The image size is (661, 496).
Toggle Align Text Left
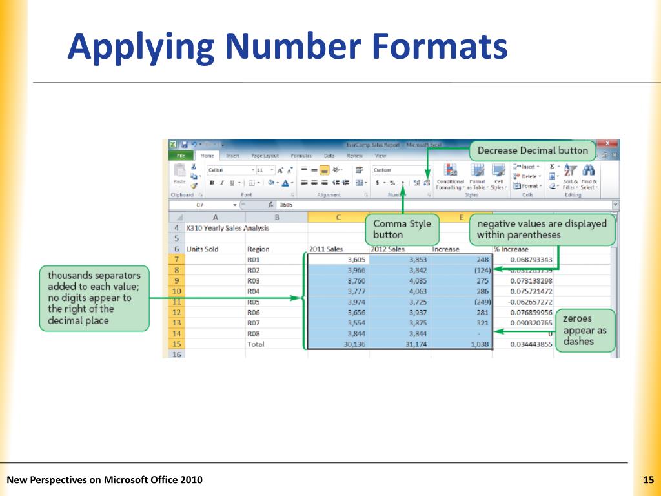coord(304,183)
